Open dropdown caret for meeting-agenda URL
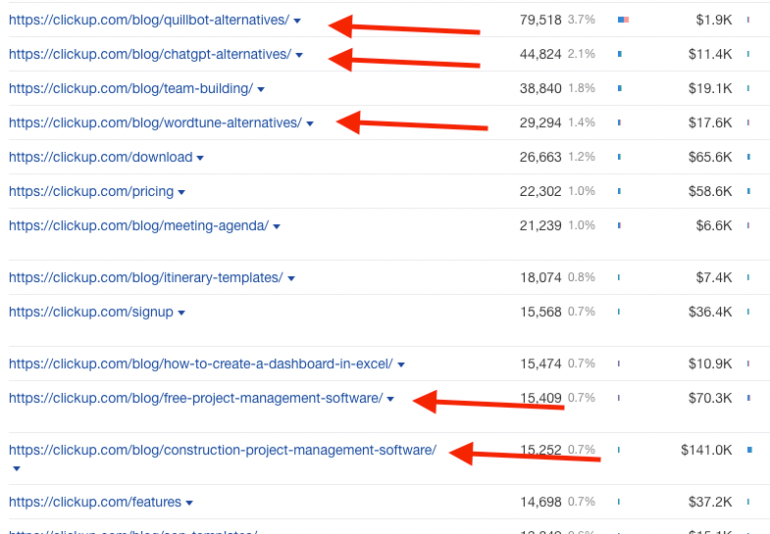770x534 pixels. click(277, 226)
